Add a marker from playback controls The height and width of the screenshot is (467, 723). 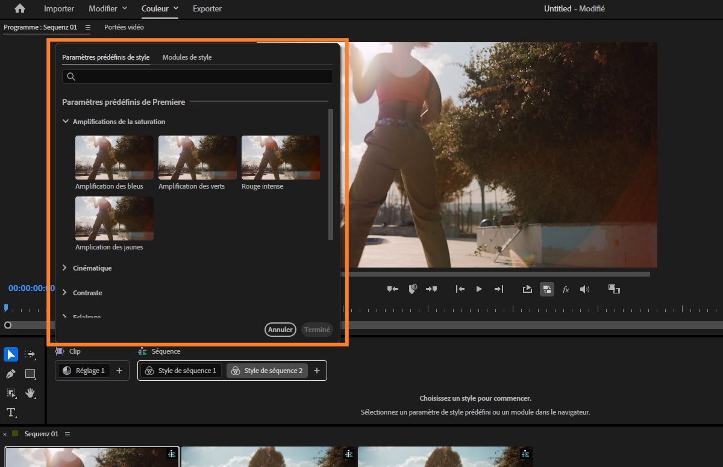[x=413, y=289]
